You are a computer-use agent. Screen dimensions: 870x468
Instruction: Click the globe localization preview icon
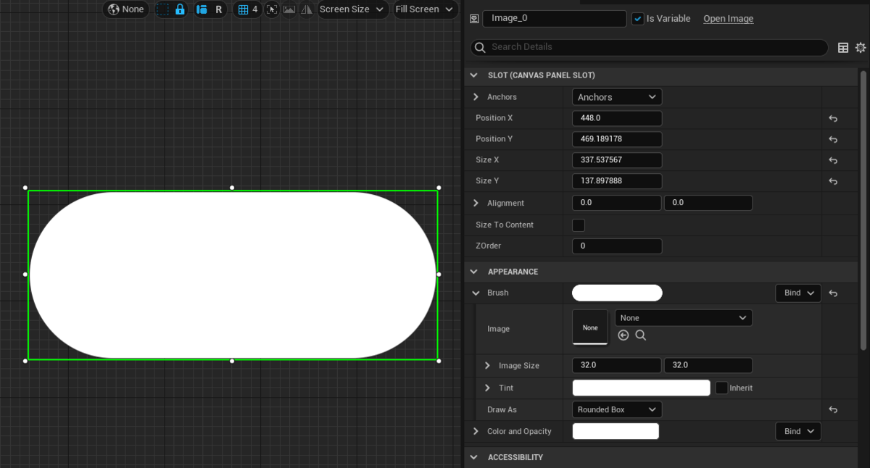pos(114,9)
